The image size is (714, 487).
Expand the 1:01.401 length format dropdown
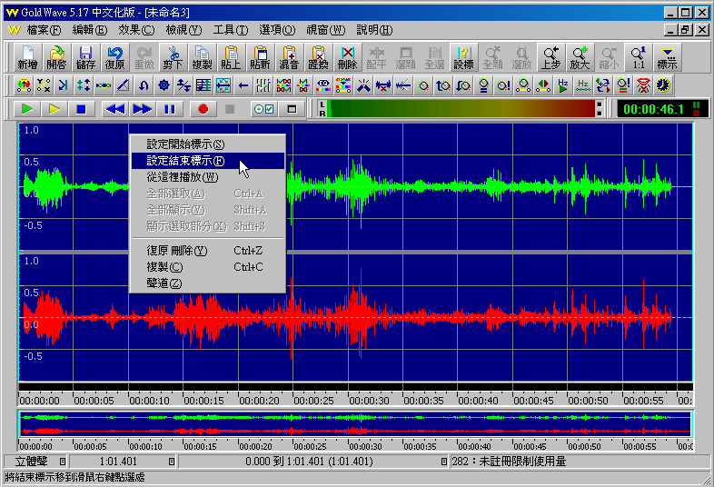(171, 462)
